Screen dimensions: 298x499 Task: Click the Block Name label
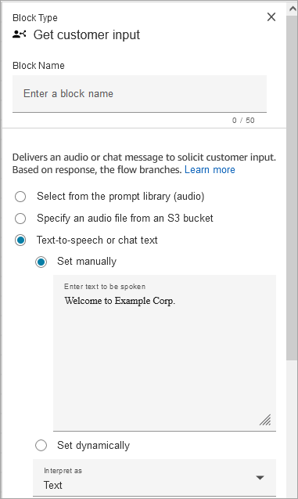[38, 66]
